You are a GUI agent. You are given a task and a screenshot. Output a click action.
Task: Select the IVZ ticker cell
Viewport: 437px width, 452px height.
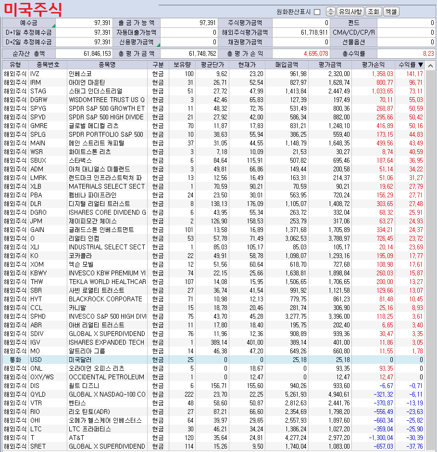(x=48, y=74)
